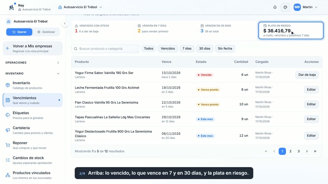328x184 pixels.
Task: Open Cambios de stock page
Action: pos(33,160)
